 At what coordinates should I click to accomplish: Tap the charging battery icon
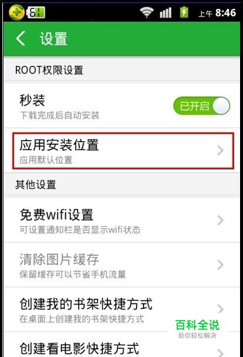click(184, 12)
